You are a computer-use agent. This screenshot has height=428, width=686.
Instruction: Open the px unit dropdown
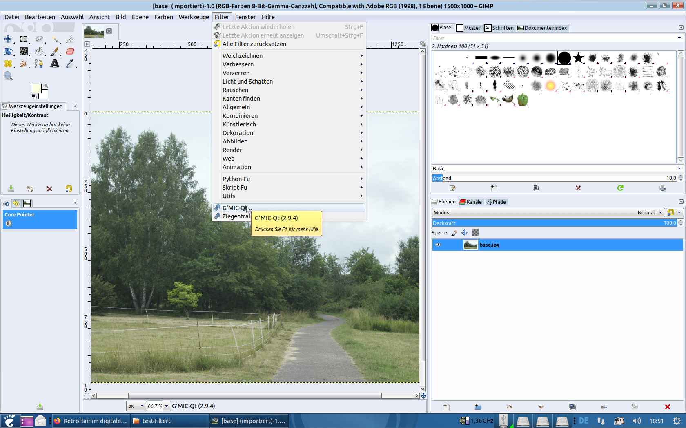coord(136,406)
